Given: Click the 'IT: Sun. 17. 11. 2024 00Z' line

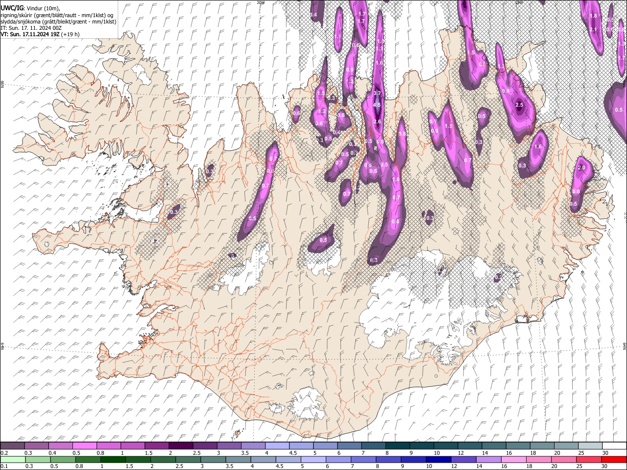Looking at the screenshot, I should click(31, 28).
